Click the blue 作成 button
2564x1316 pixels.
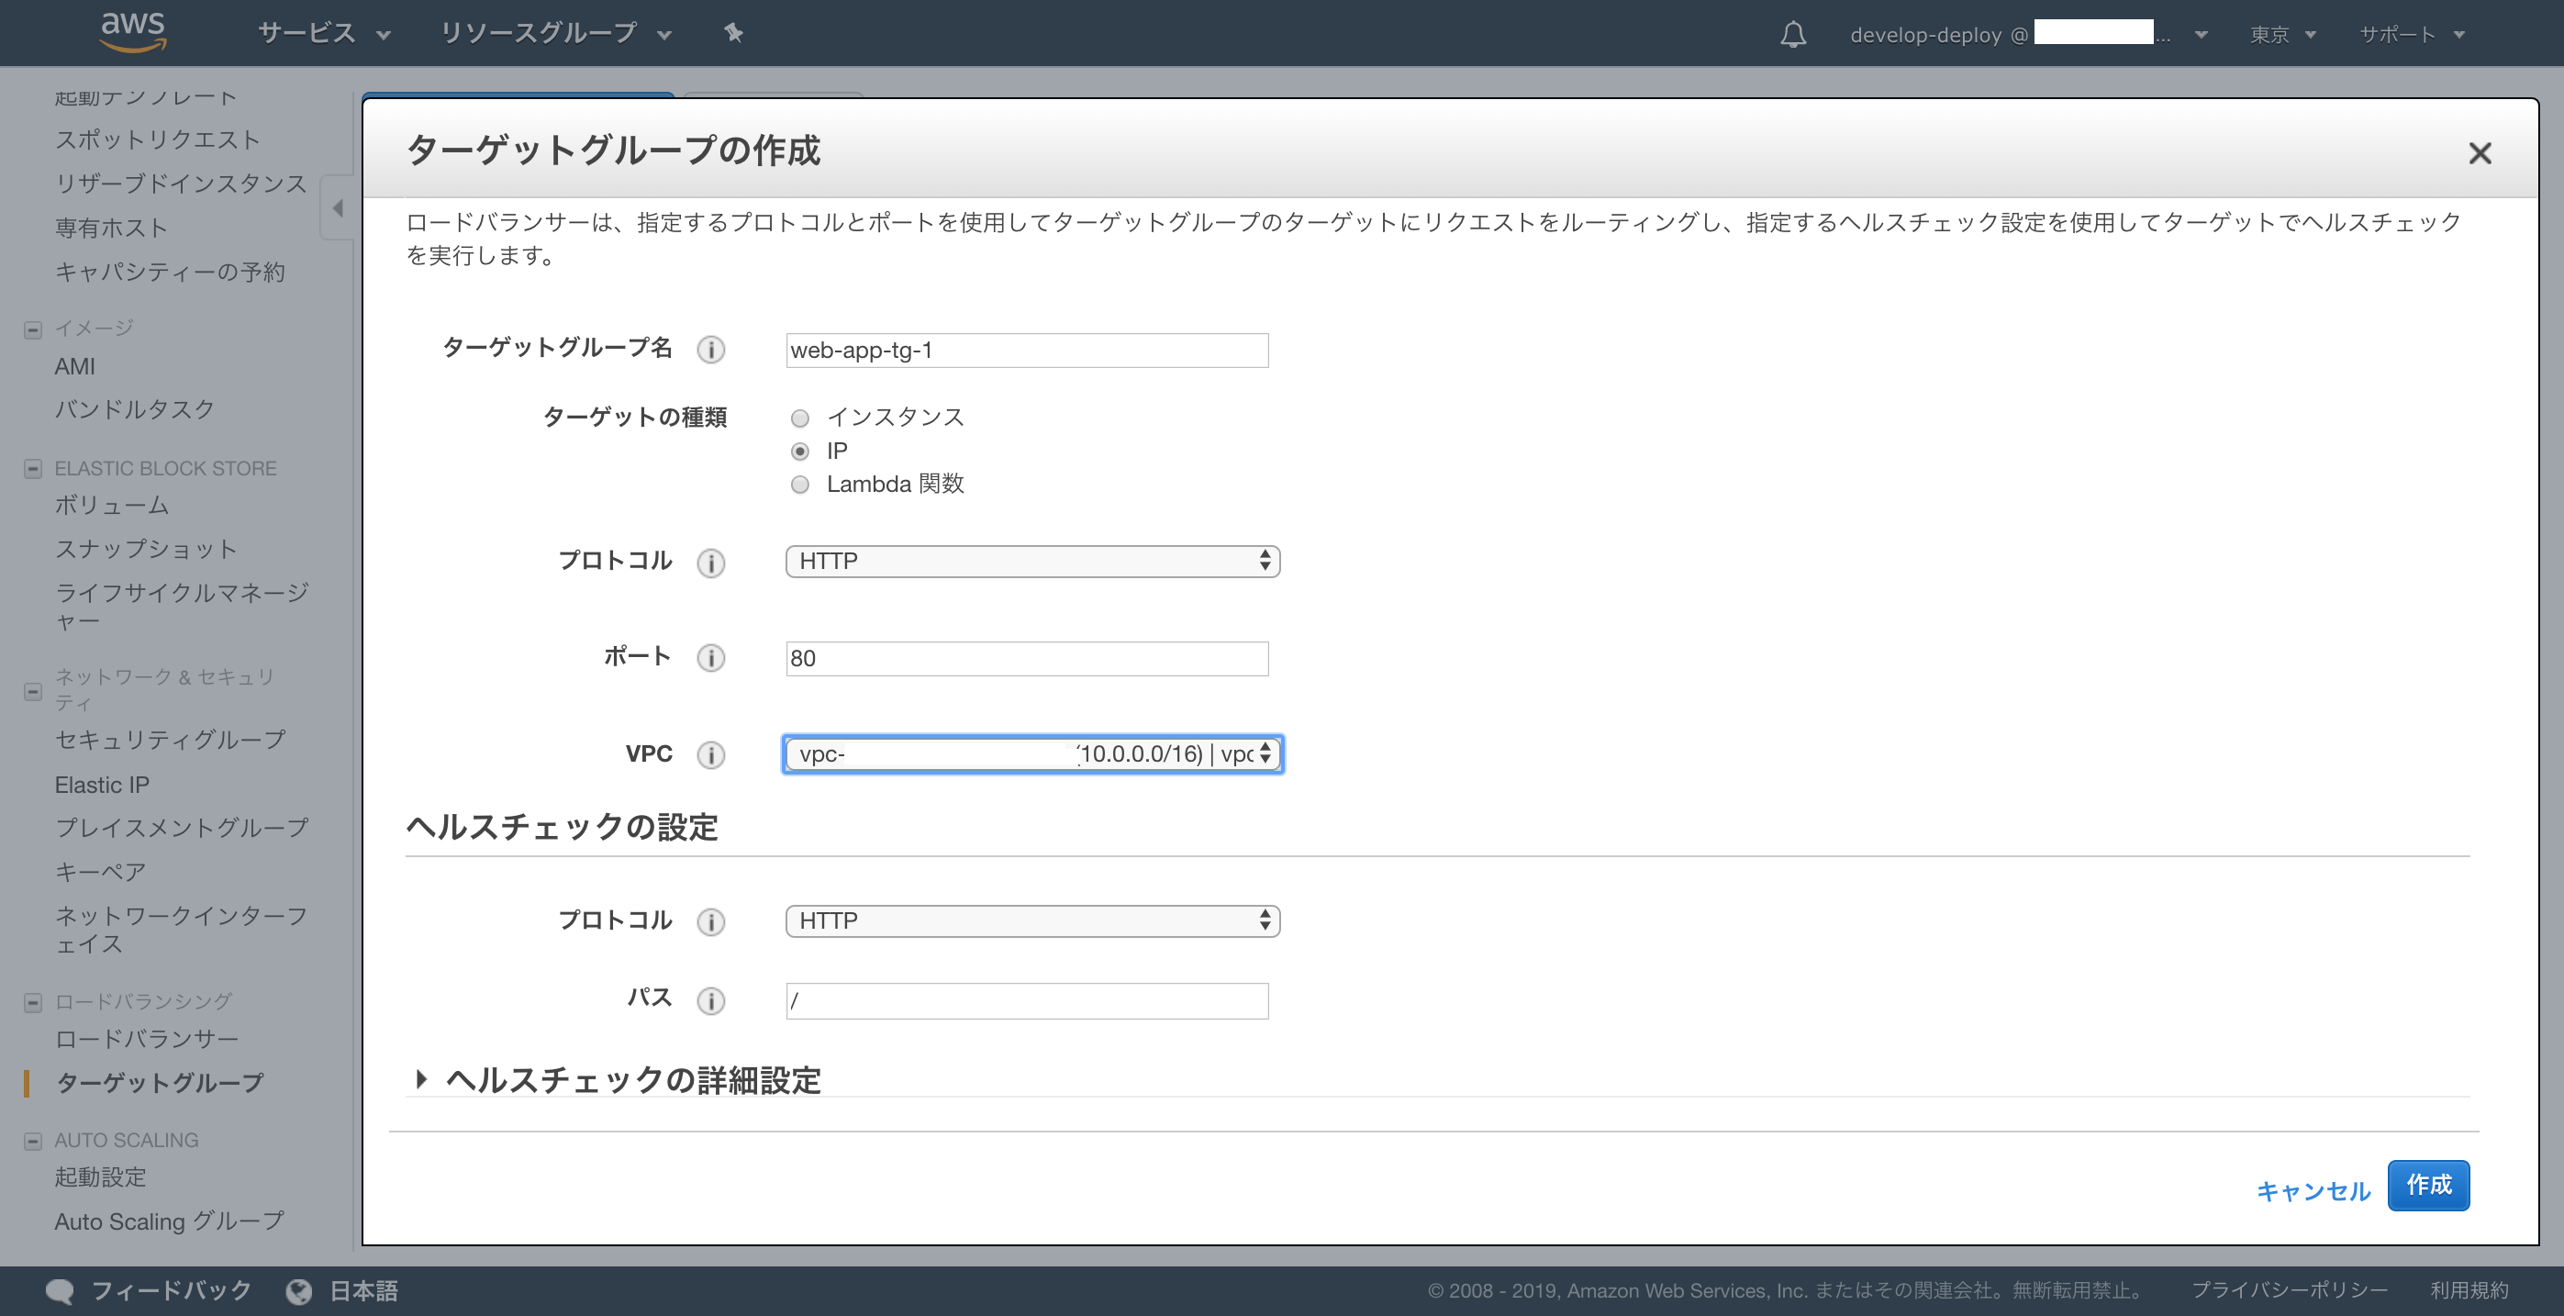pyautogui.click(x=2427, y=1185)
